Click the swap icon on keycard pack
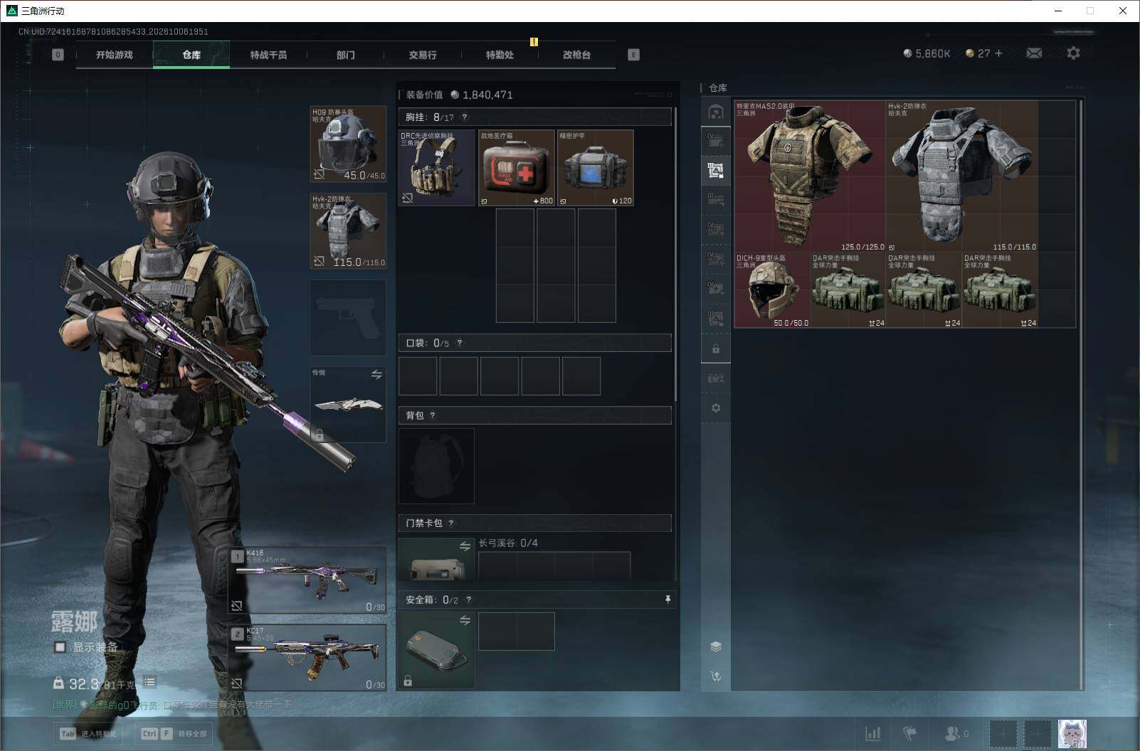Screen dimensions: 1140x751 [x=465, y=546]
